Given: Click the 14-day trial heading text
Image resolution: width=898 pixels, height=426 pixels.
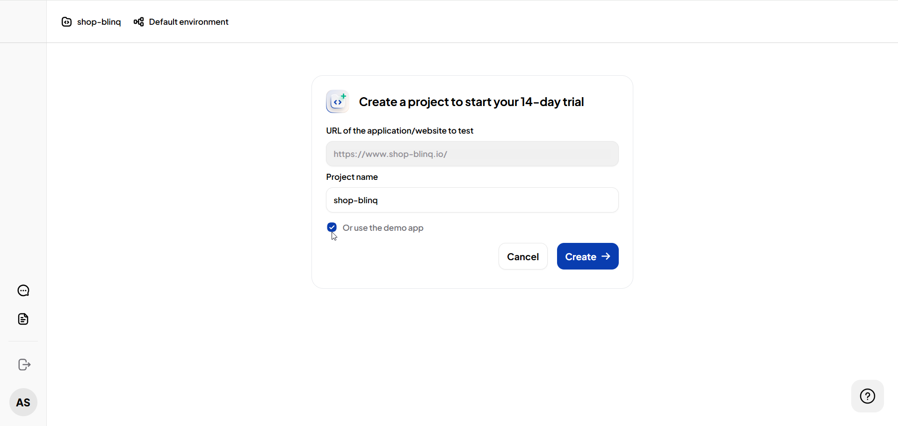Looking at the screenshot, I should (x=471, y=102).
